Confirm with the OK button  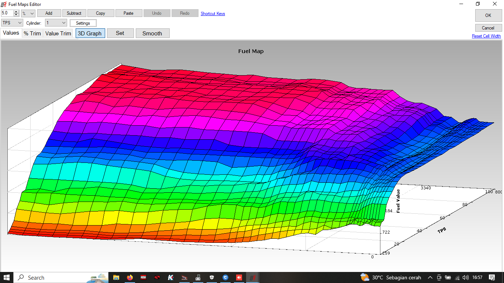click(488, 15)
